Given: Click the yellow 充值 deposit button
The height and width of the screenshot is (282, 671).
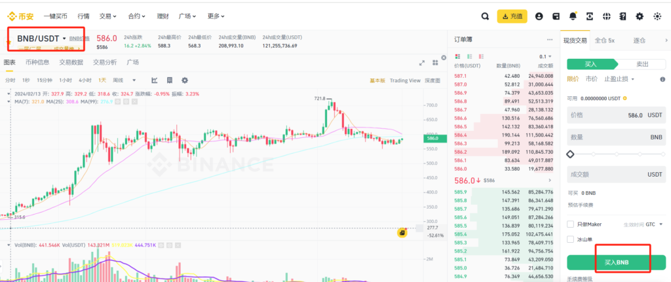Looking at the screenshot, I should point(512,16).
